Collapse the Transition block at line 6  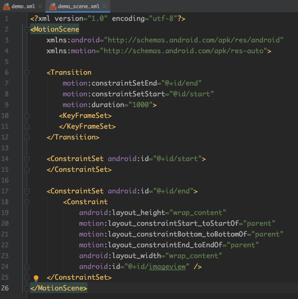[27, 73]
